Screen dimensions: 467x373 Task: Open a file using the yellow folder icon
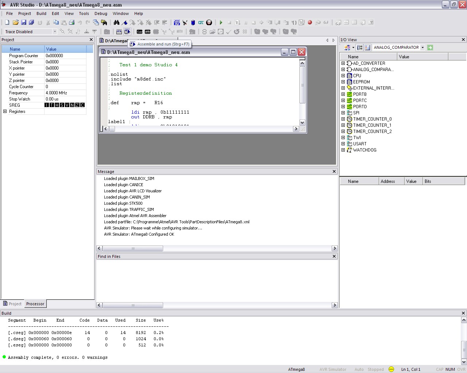[x=15, y=23]
